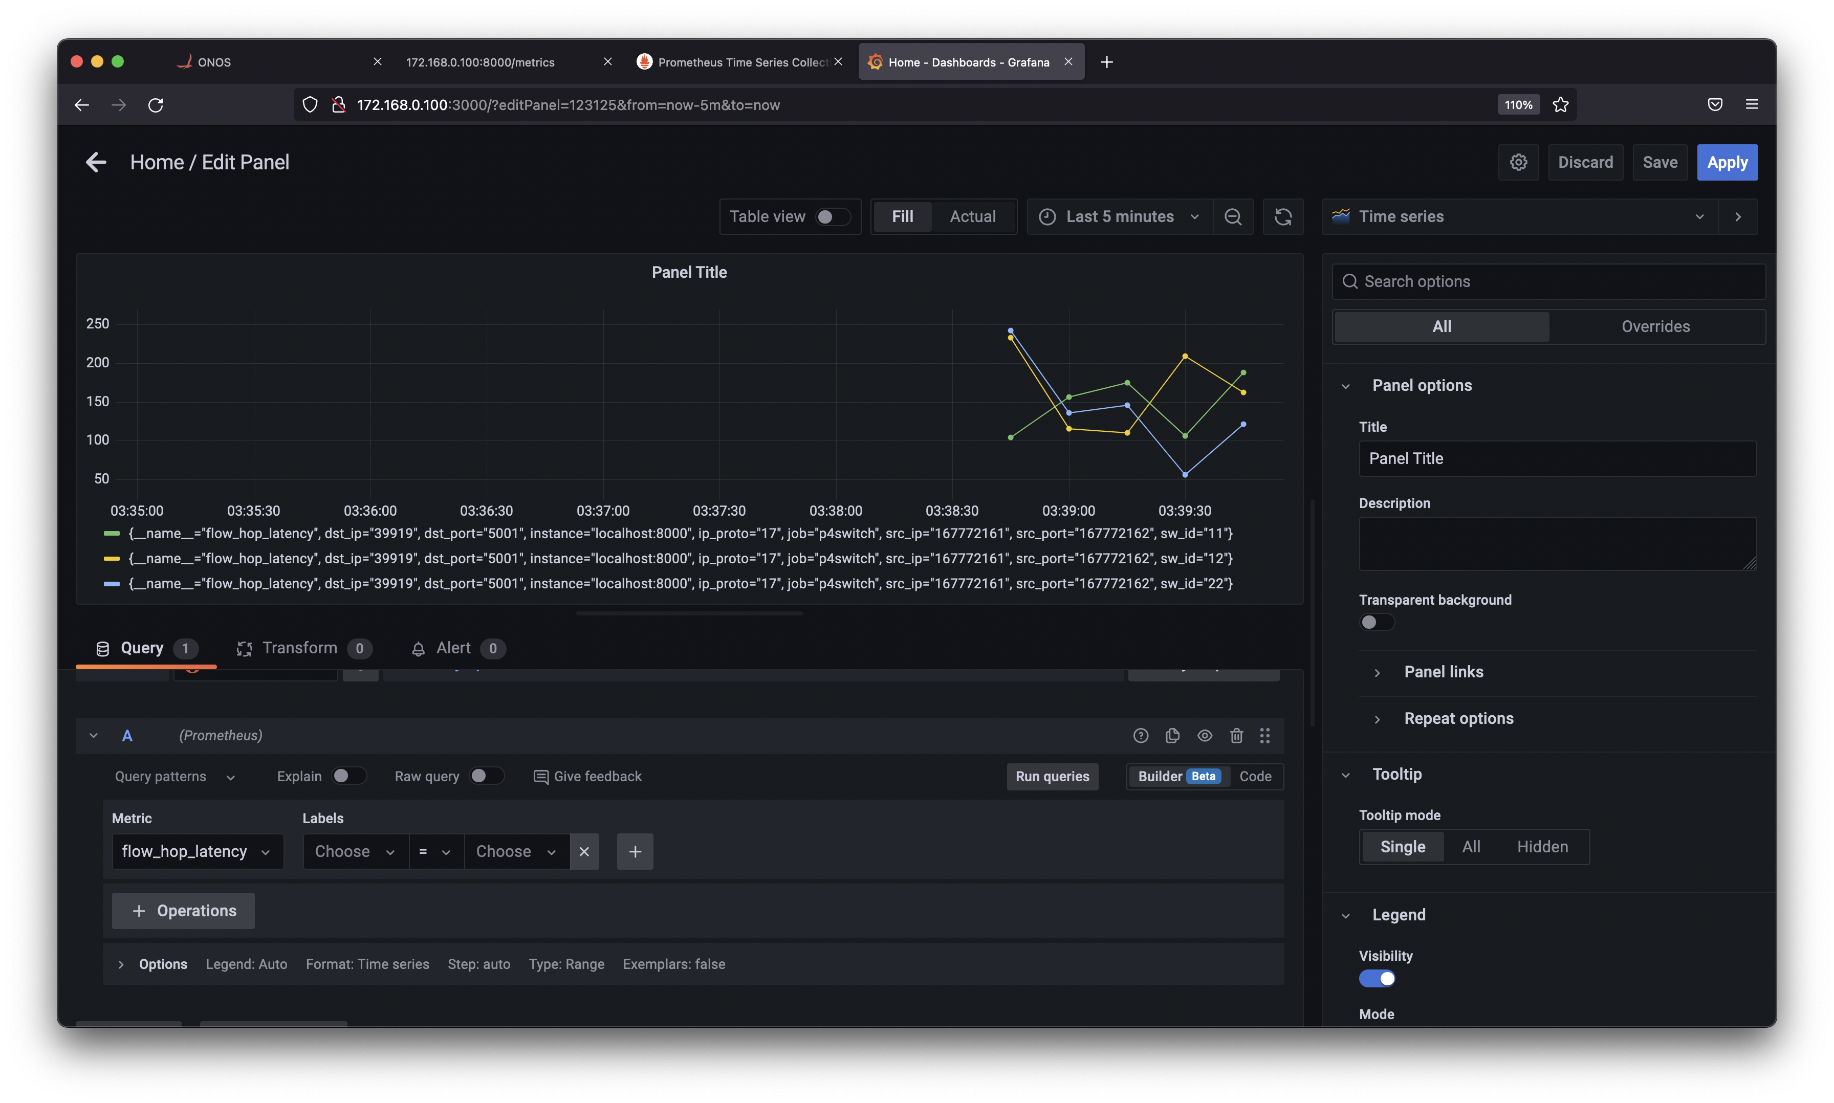Click the Operations add button
The width and height of the screenshot is (1834, 1103).
[183, 911]
